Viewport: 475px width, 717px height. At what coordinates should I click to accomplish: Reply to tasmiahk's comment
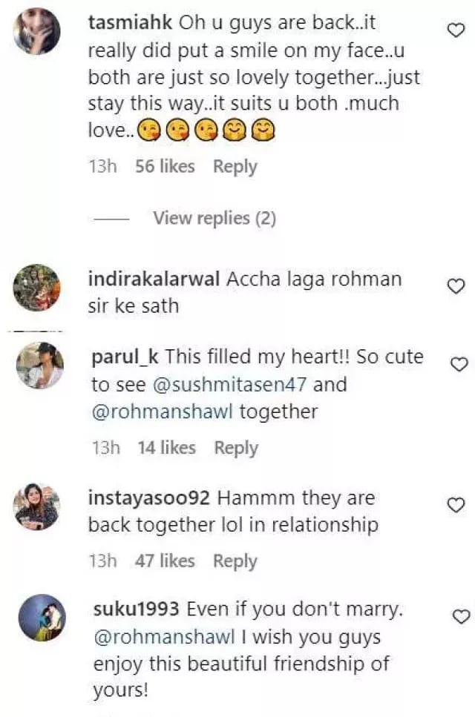point(235,167)
